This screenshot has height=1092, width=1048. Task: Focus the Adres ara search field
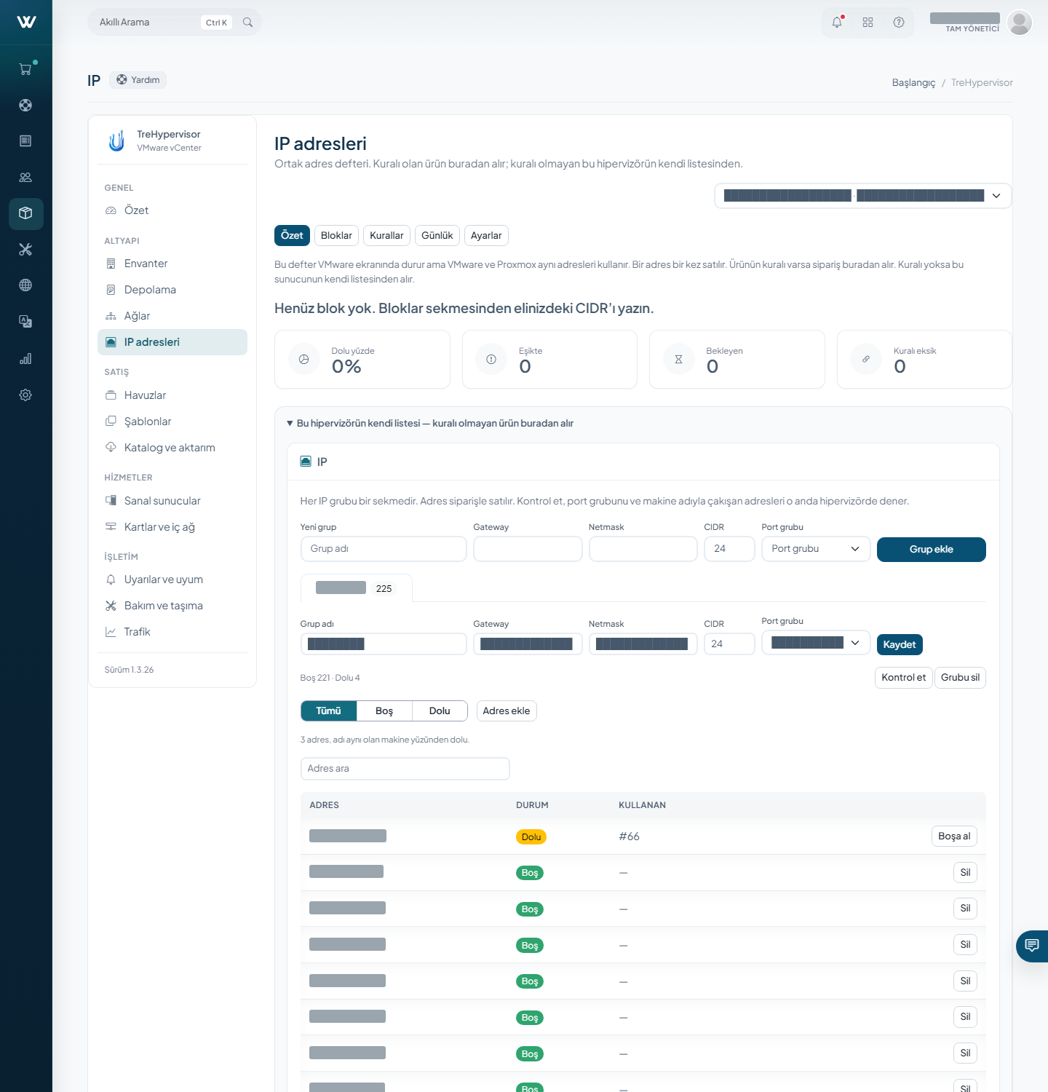pyautogui.click(x=405, y=769)
